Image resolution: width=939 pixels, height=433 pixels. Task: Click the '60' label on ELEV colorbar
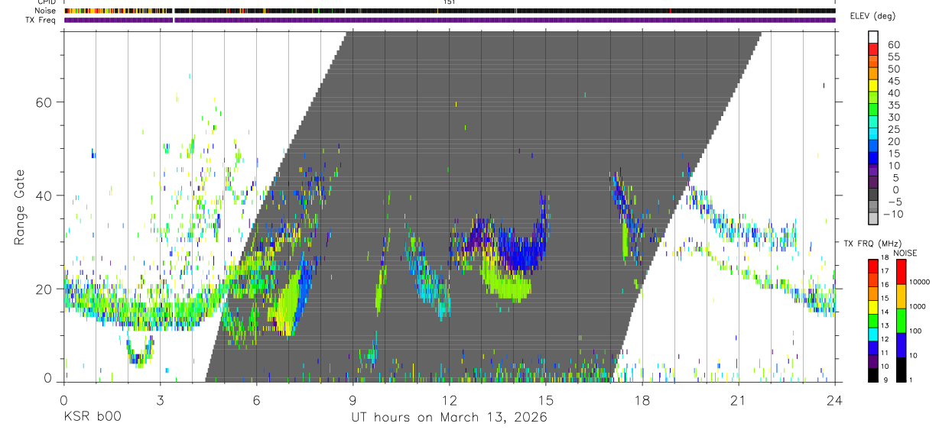click(894, 44)
